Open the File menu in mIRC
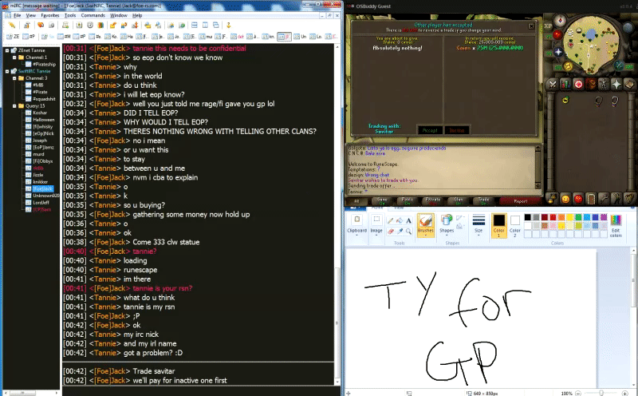Image resolution: width=638 pixels, height=396 pixels. tap(17, 15)
